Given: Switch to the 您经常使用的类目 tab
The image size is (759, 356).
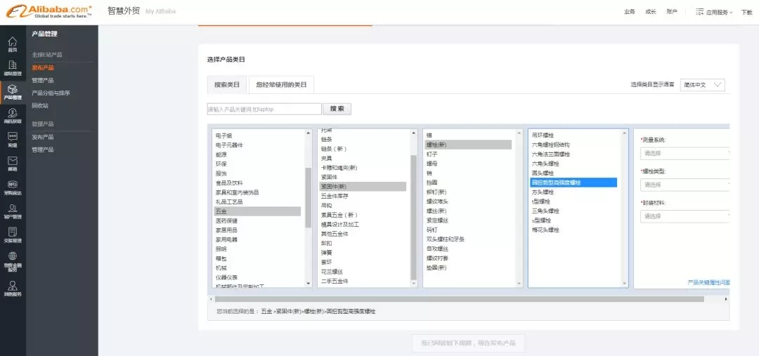Looking at the screenshot, I should click(281, 84).
